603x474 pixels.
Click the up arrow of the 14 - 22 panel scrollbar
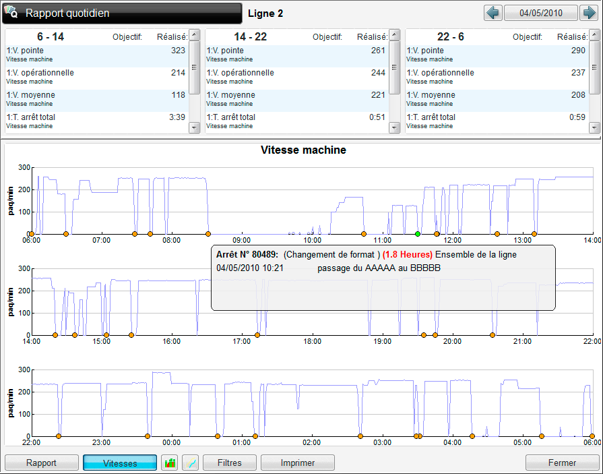[395, 35]
